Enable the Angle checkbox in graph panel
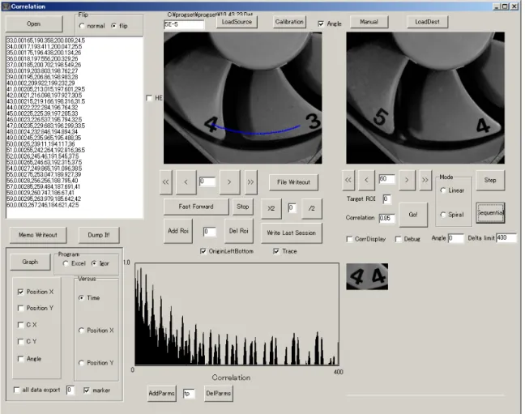Screen dimensions: 525x414 click(20, 359)
